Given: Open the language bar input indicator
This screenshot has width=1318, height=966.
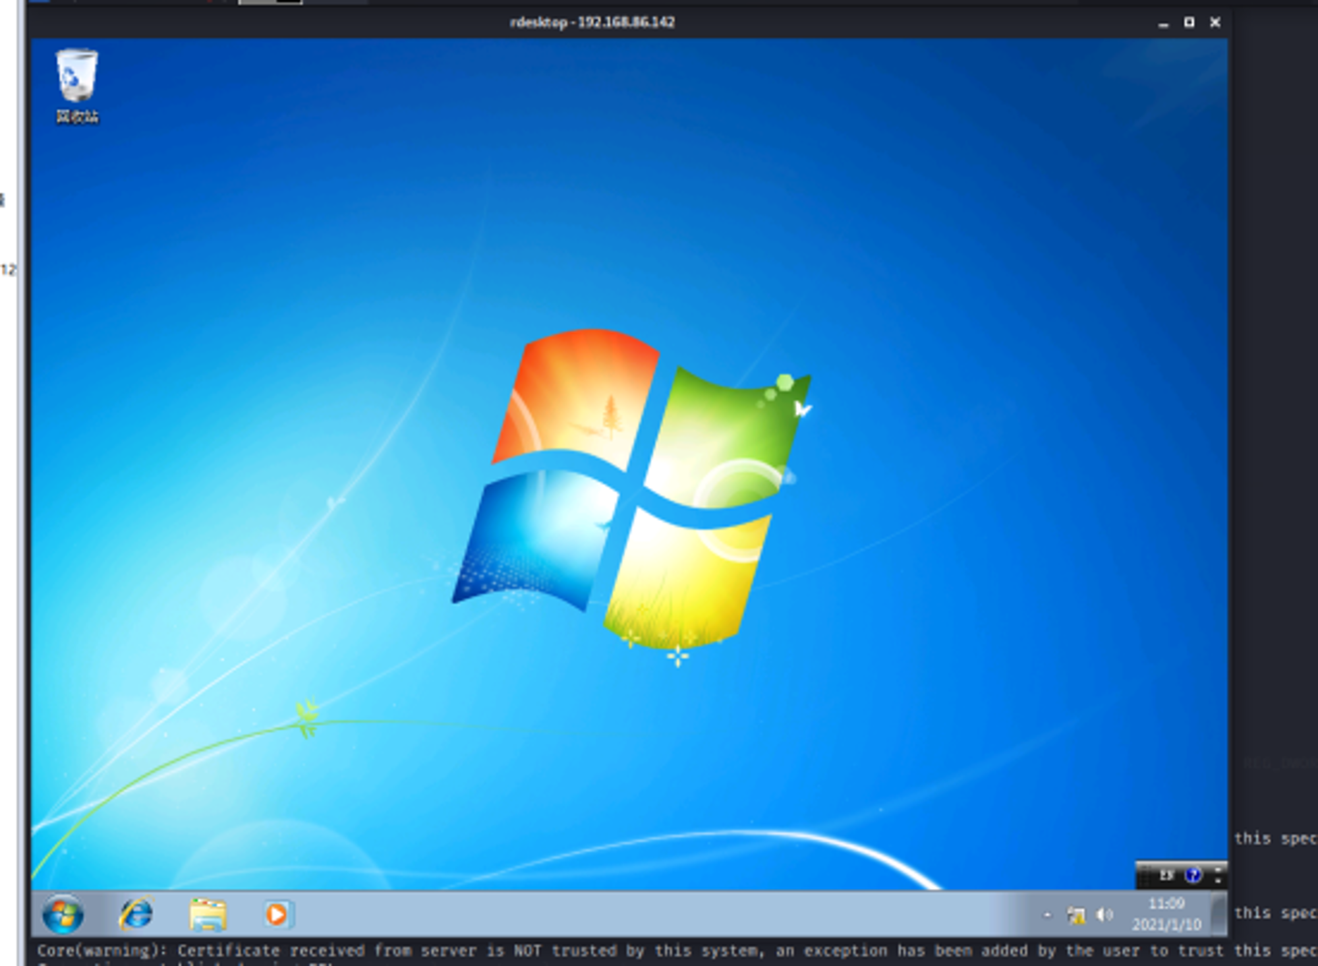Looking at the screenshot, I should pos(1166,876).
